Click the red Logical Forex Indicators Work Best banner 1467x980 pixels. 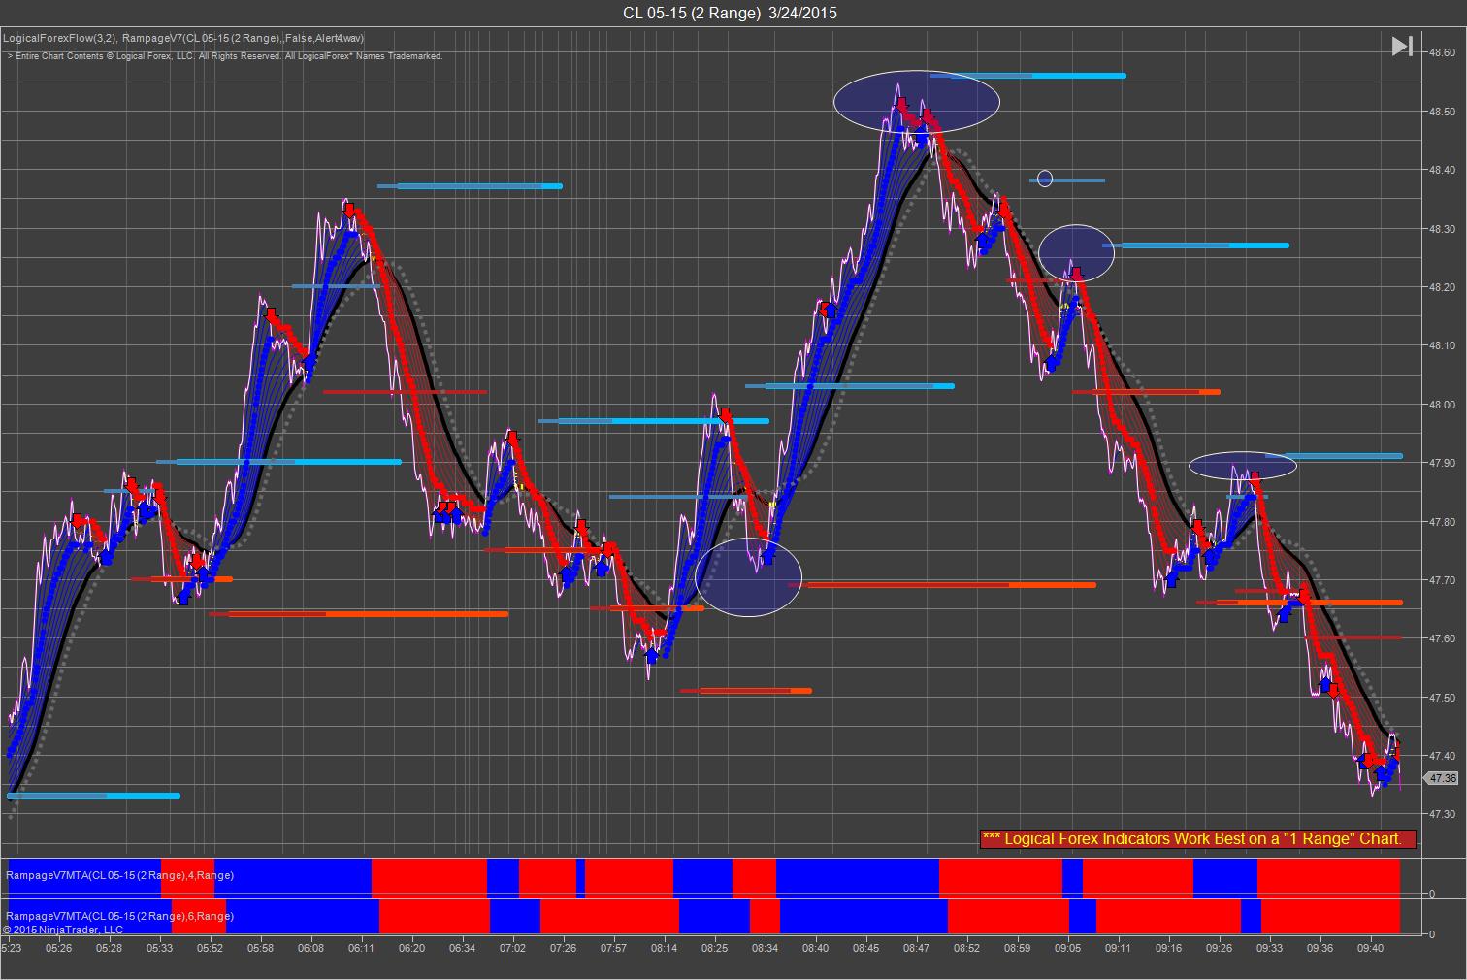coord(1197,838)
